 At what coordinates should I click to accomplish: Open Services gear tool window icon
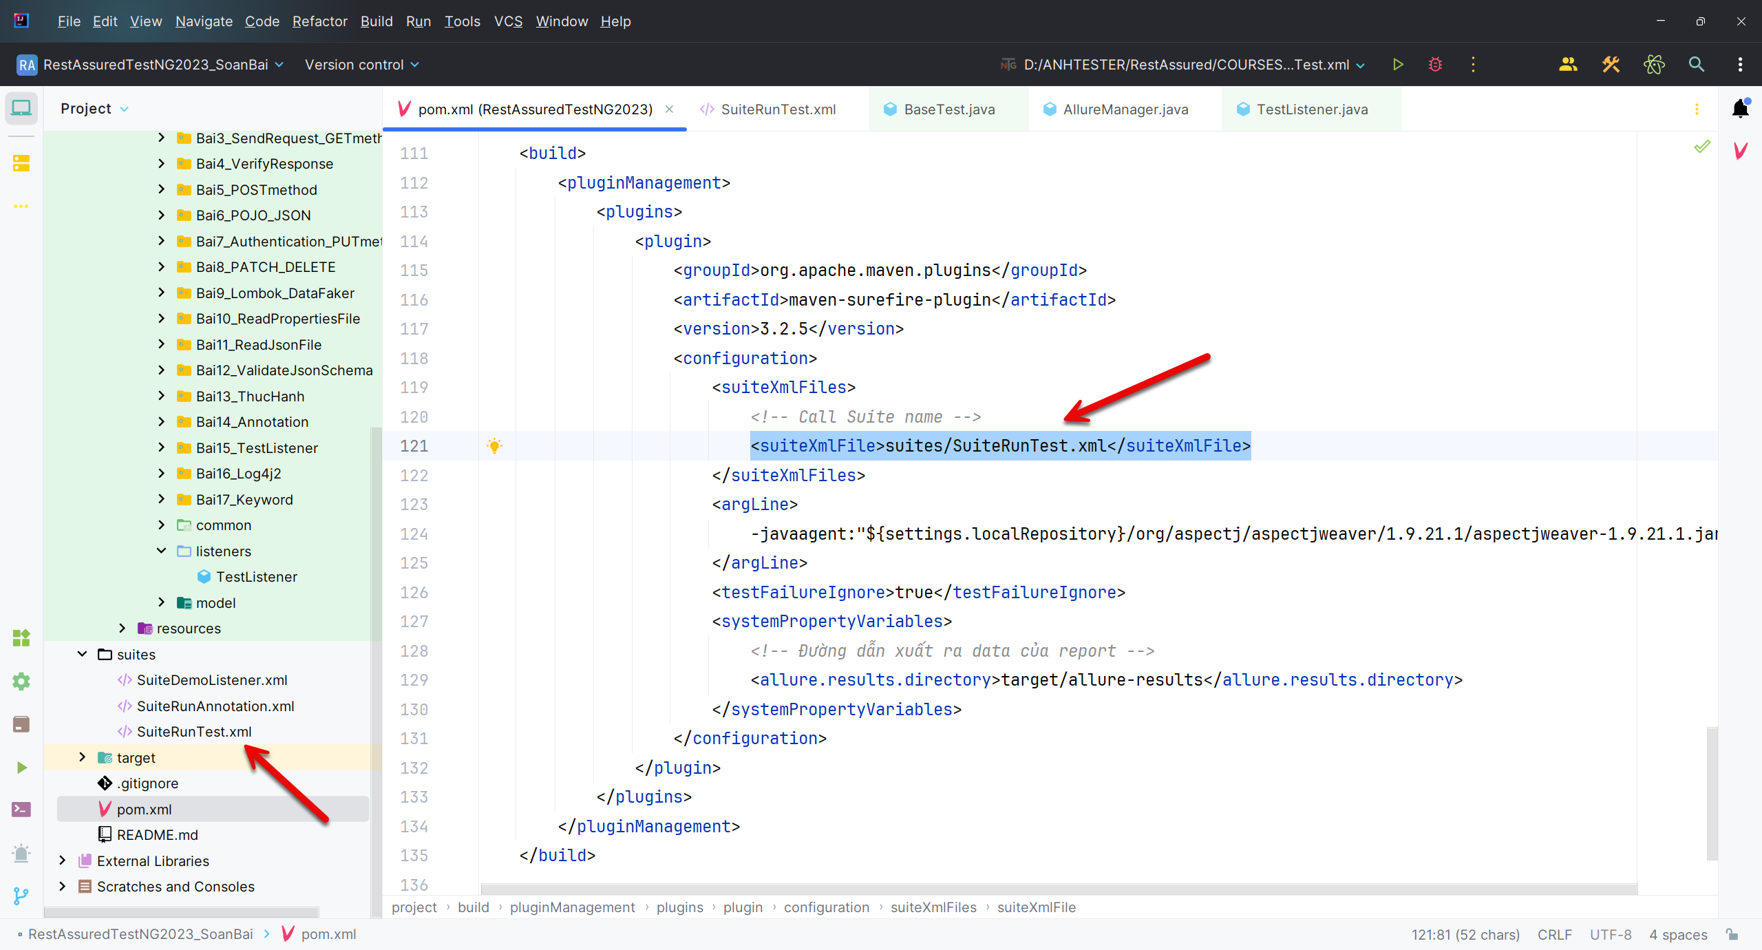pyautogui.click(x=21, y=682)
